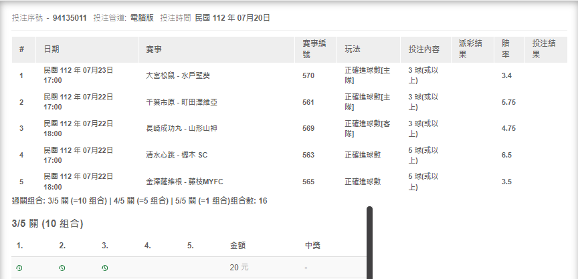578x279 pixels.
Task: Click the 07月23日 17:00 date in row 1
Action: 78,75
